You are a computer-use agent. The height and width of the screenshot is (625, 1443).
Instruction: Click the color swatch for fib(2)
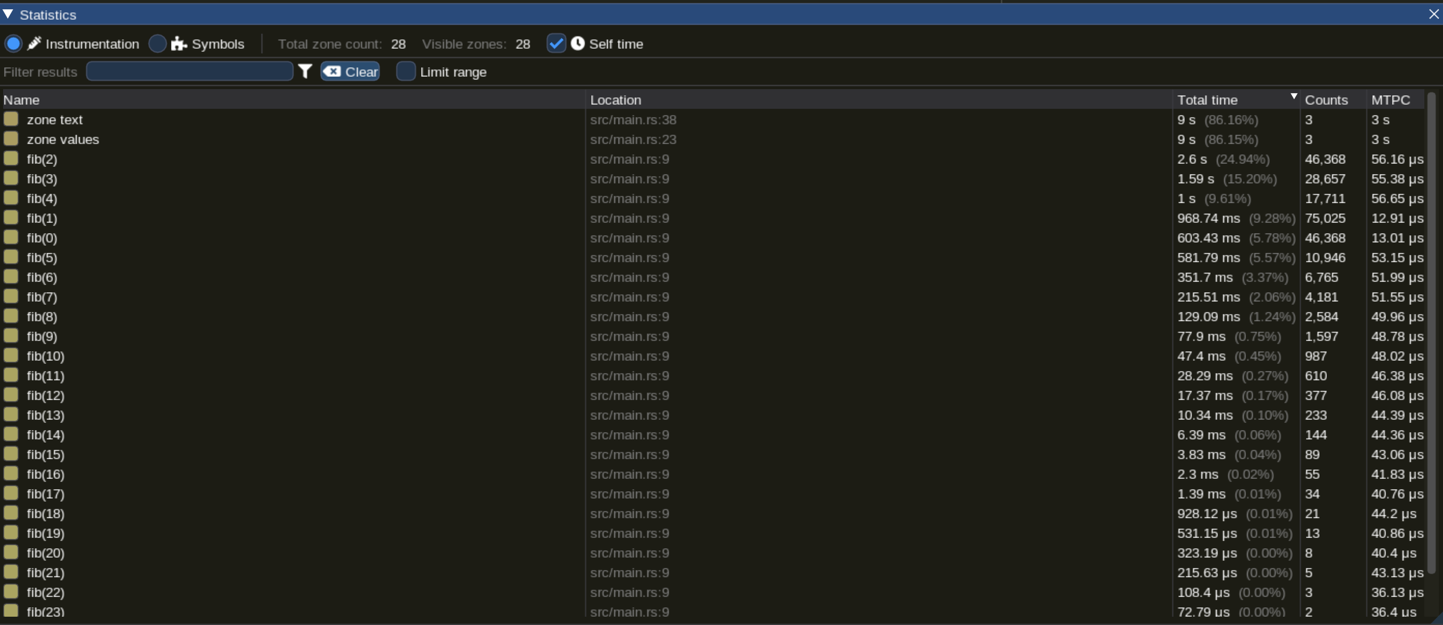point(11,159)
